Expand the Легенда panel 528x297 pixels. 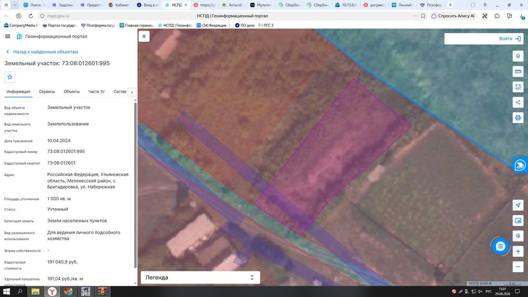click(200, 278)
